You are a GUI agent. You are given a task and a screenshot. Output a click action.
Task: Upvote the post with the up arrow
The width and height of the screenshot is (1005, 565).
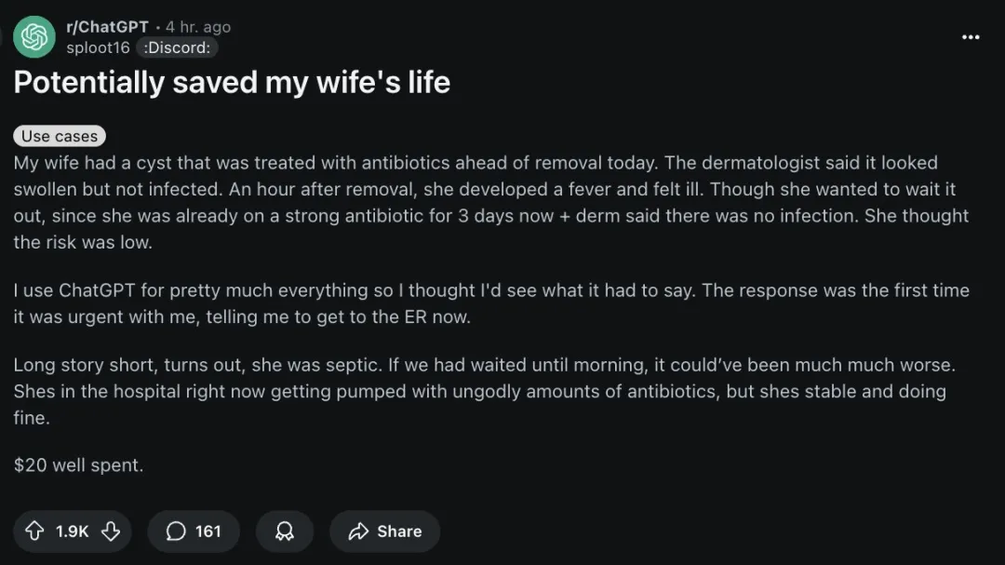point(34,531)
